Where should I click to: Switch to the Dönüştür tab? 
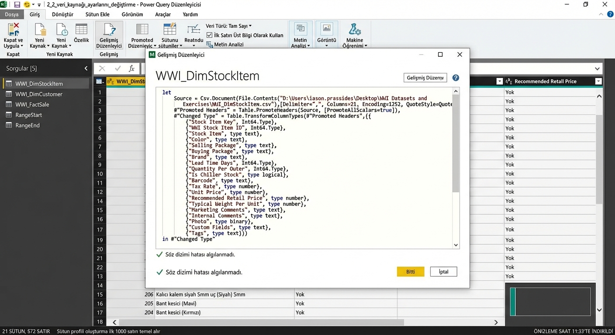pyautogui.click(x=62, y=14)
